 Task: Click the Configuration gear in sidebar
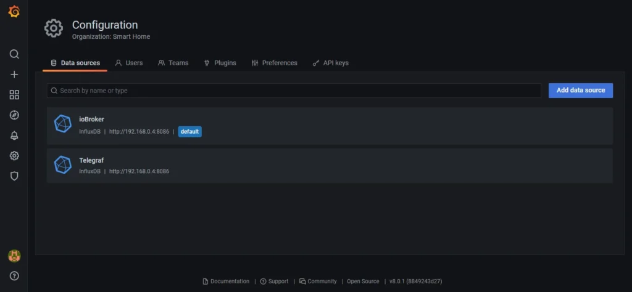(x=14, y=156)
